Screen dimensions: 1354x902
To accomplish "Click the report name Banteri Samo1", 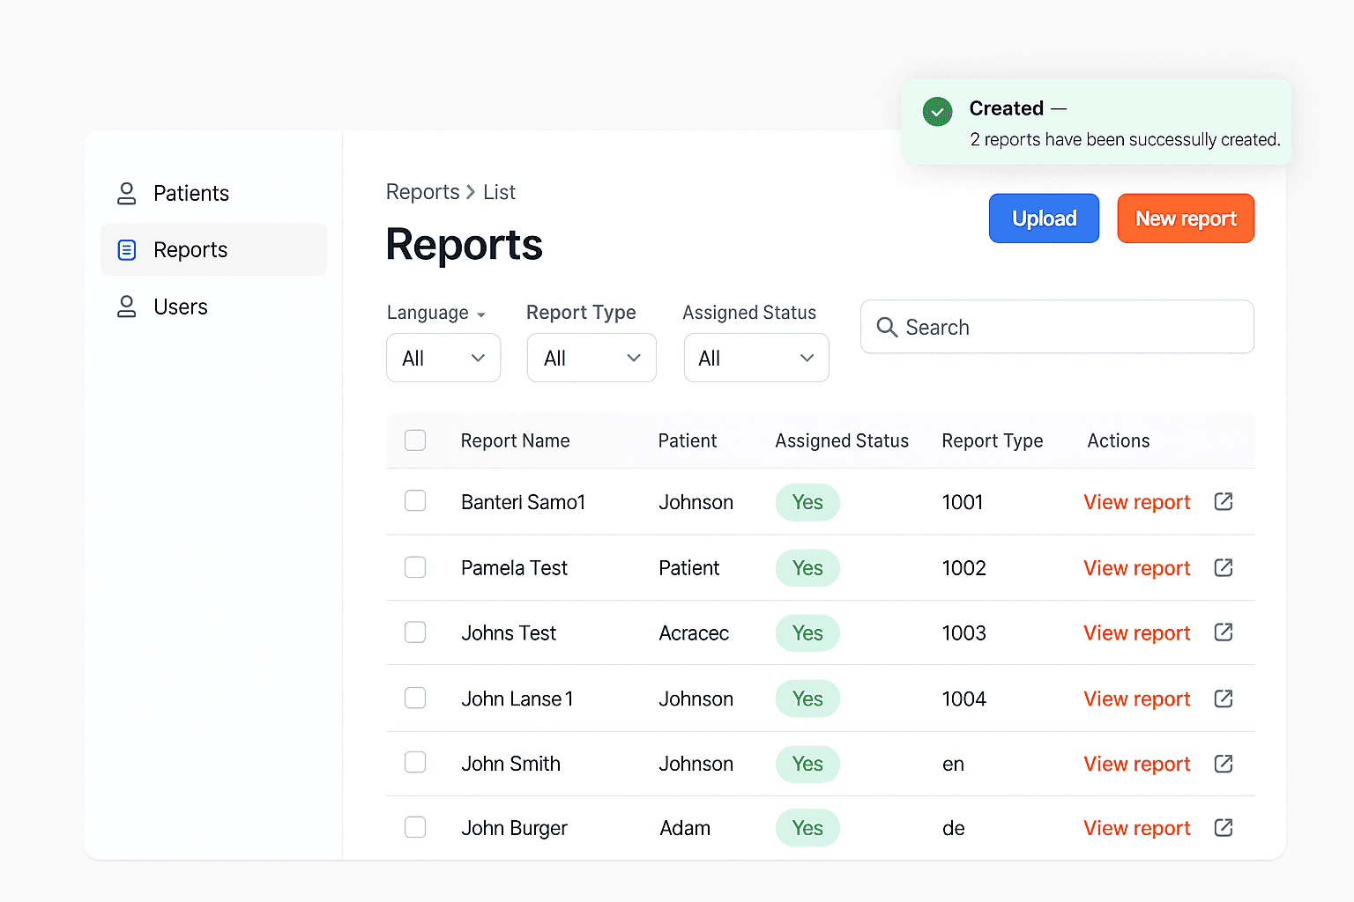I will coord(523,502).
